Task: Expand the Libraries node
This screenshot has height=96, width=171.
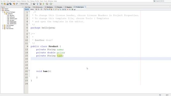Action: pyautogui.click(x=3, y=27)
